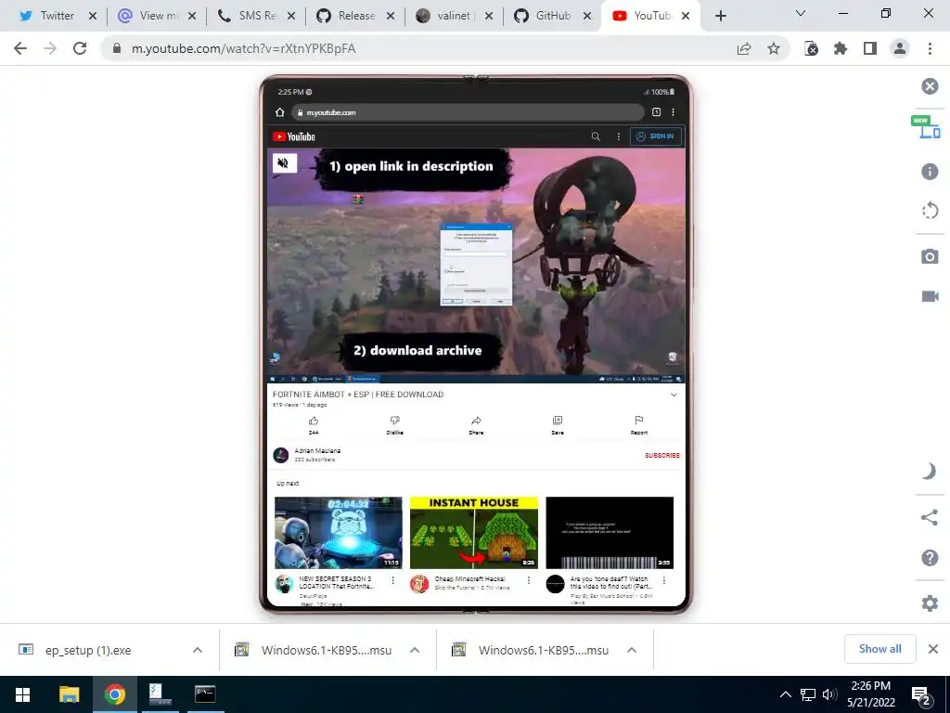Open Command Prompt from the taskbar
The height and width of the screenshot is (713, 950).
205,694
